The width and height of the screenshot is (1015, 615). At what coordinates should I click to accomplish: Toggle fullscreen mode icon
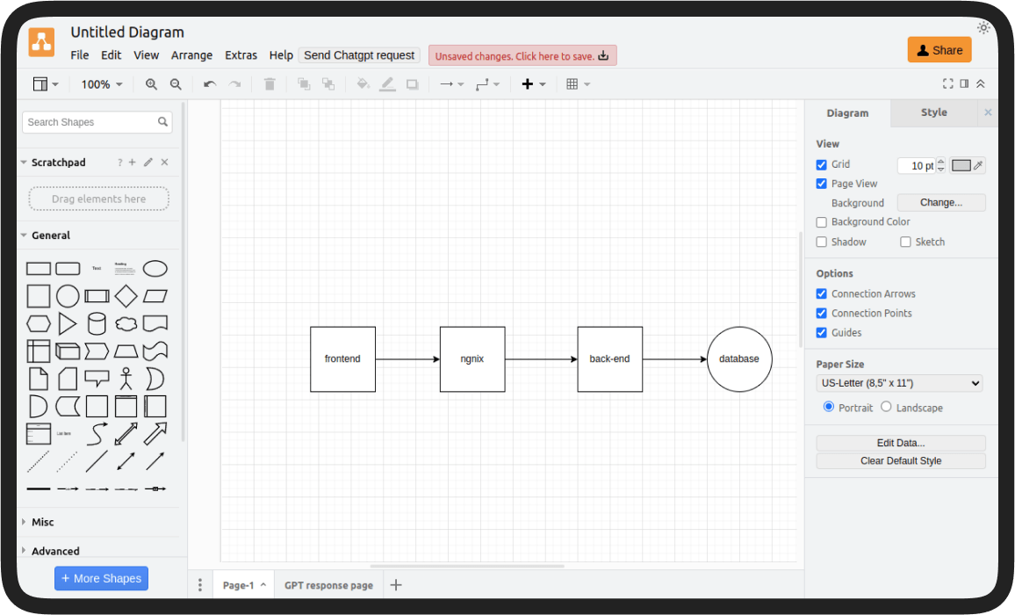947,83
